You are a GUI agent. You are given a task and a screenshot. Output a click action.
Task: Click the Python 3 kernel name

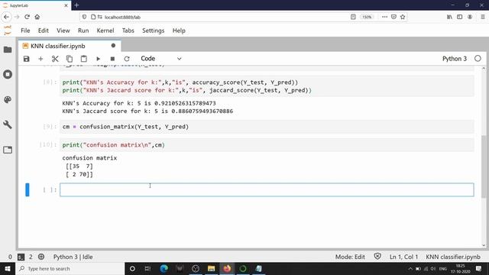point(455,59)
